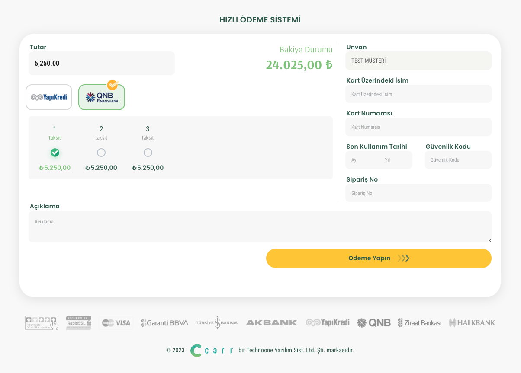The width and height of the screenshot is (521, 373).
Task: Click the Akbank logo in footer
Action: (271, 323)
